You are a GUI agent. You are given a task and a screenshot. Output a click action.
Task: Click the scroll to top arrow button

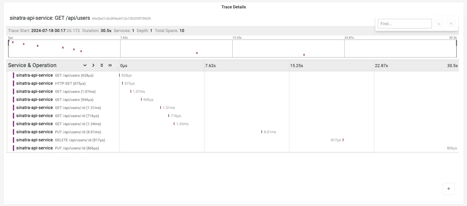[448, 189]
